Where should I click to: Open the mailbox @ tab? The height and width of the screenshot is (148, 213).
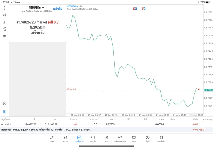point(120,139)
